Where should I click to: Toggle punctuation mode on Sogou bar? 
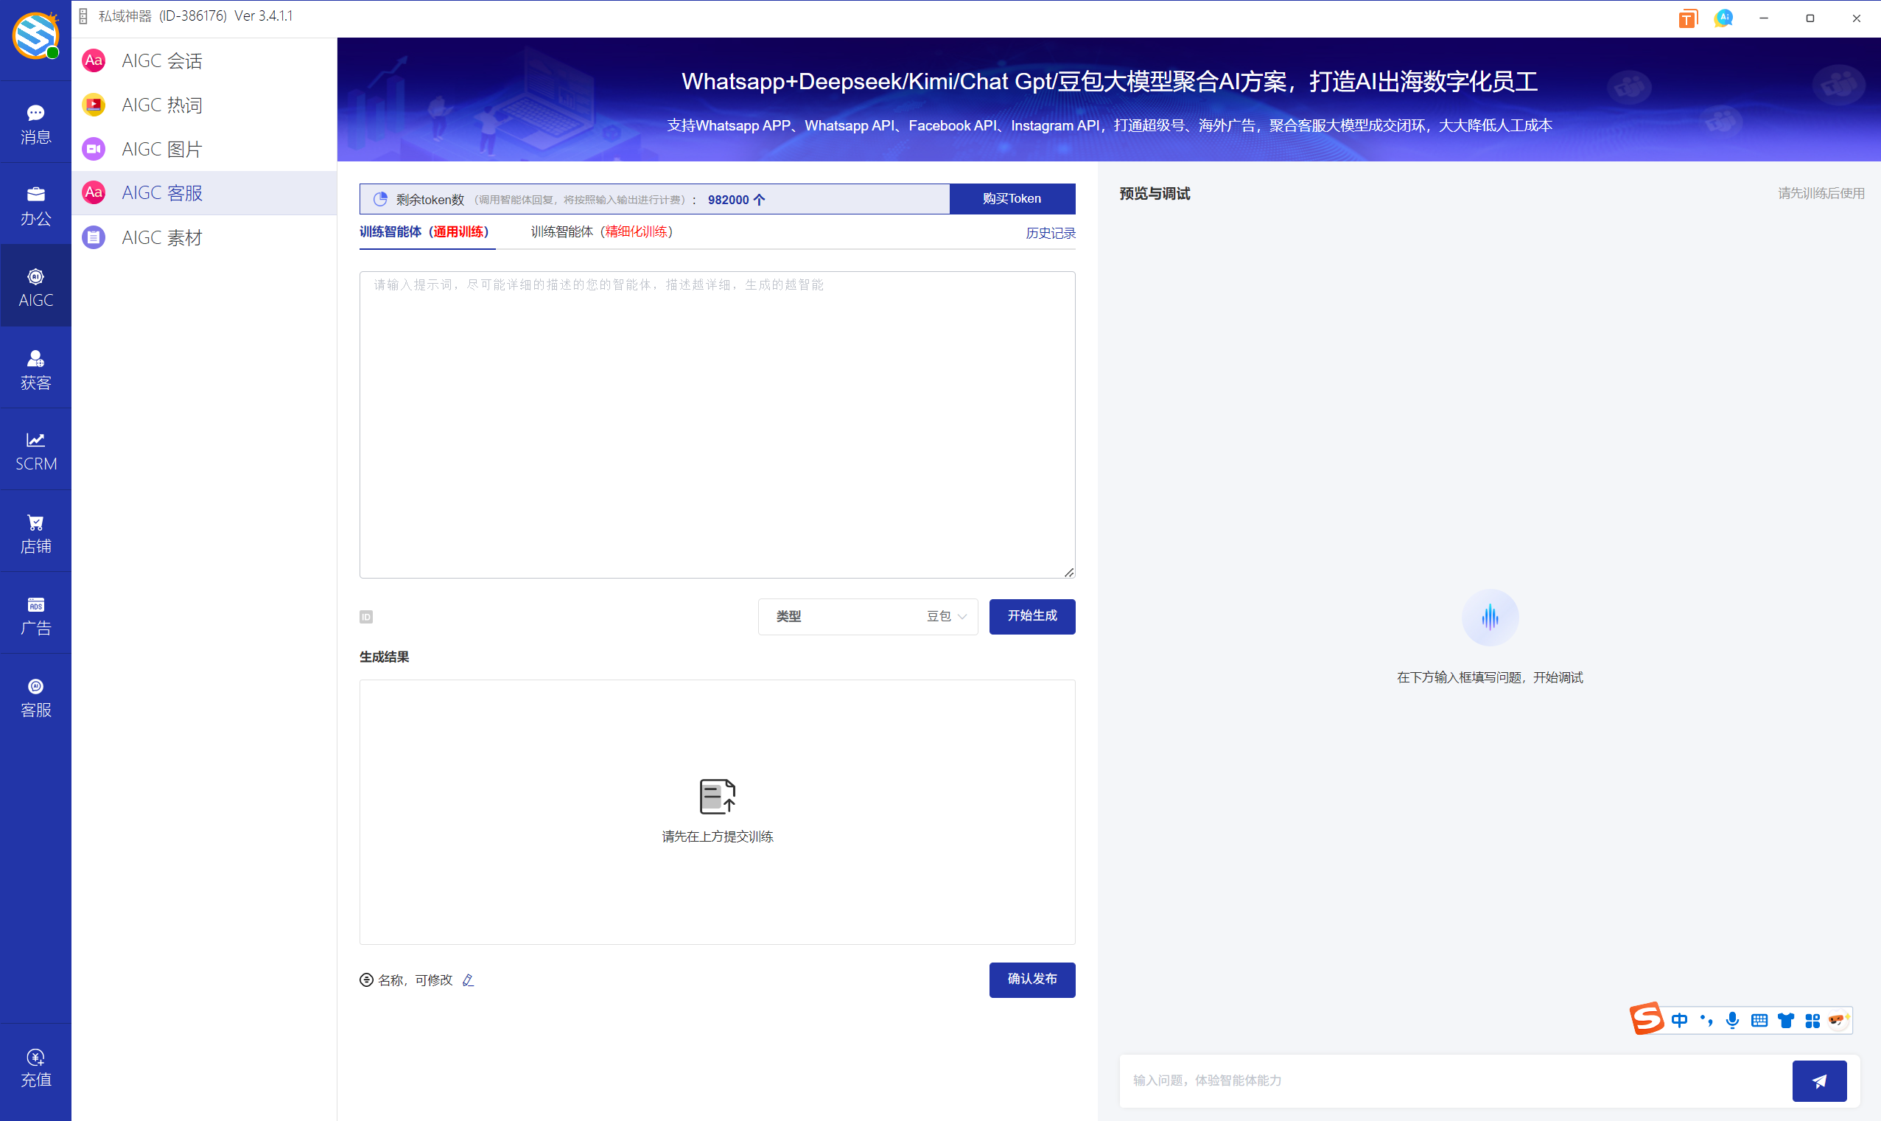click(x=1706, y=1020)
